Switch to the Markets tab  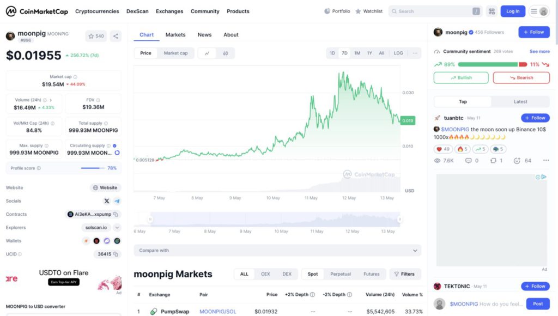(x=175, y=34)
